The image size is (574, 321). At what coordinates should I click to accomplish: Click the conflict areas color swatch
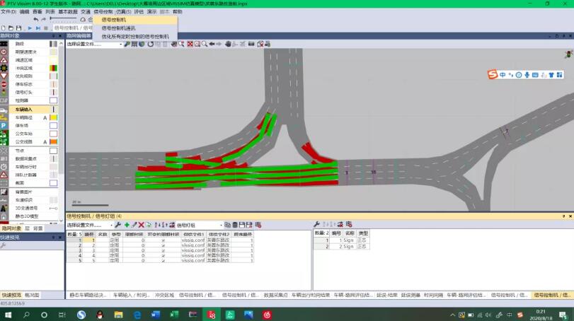[x=53, y=68]
